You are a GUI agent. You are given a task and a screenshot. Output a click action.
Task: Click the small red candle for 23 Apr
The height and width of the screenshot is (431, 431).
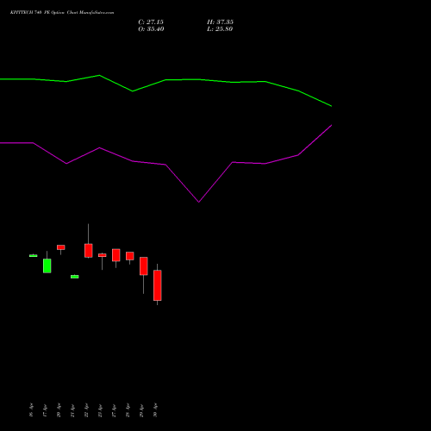(x=103, y=255)
